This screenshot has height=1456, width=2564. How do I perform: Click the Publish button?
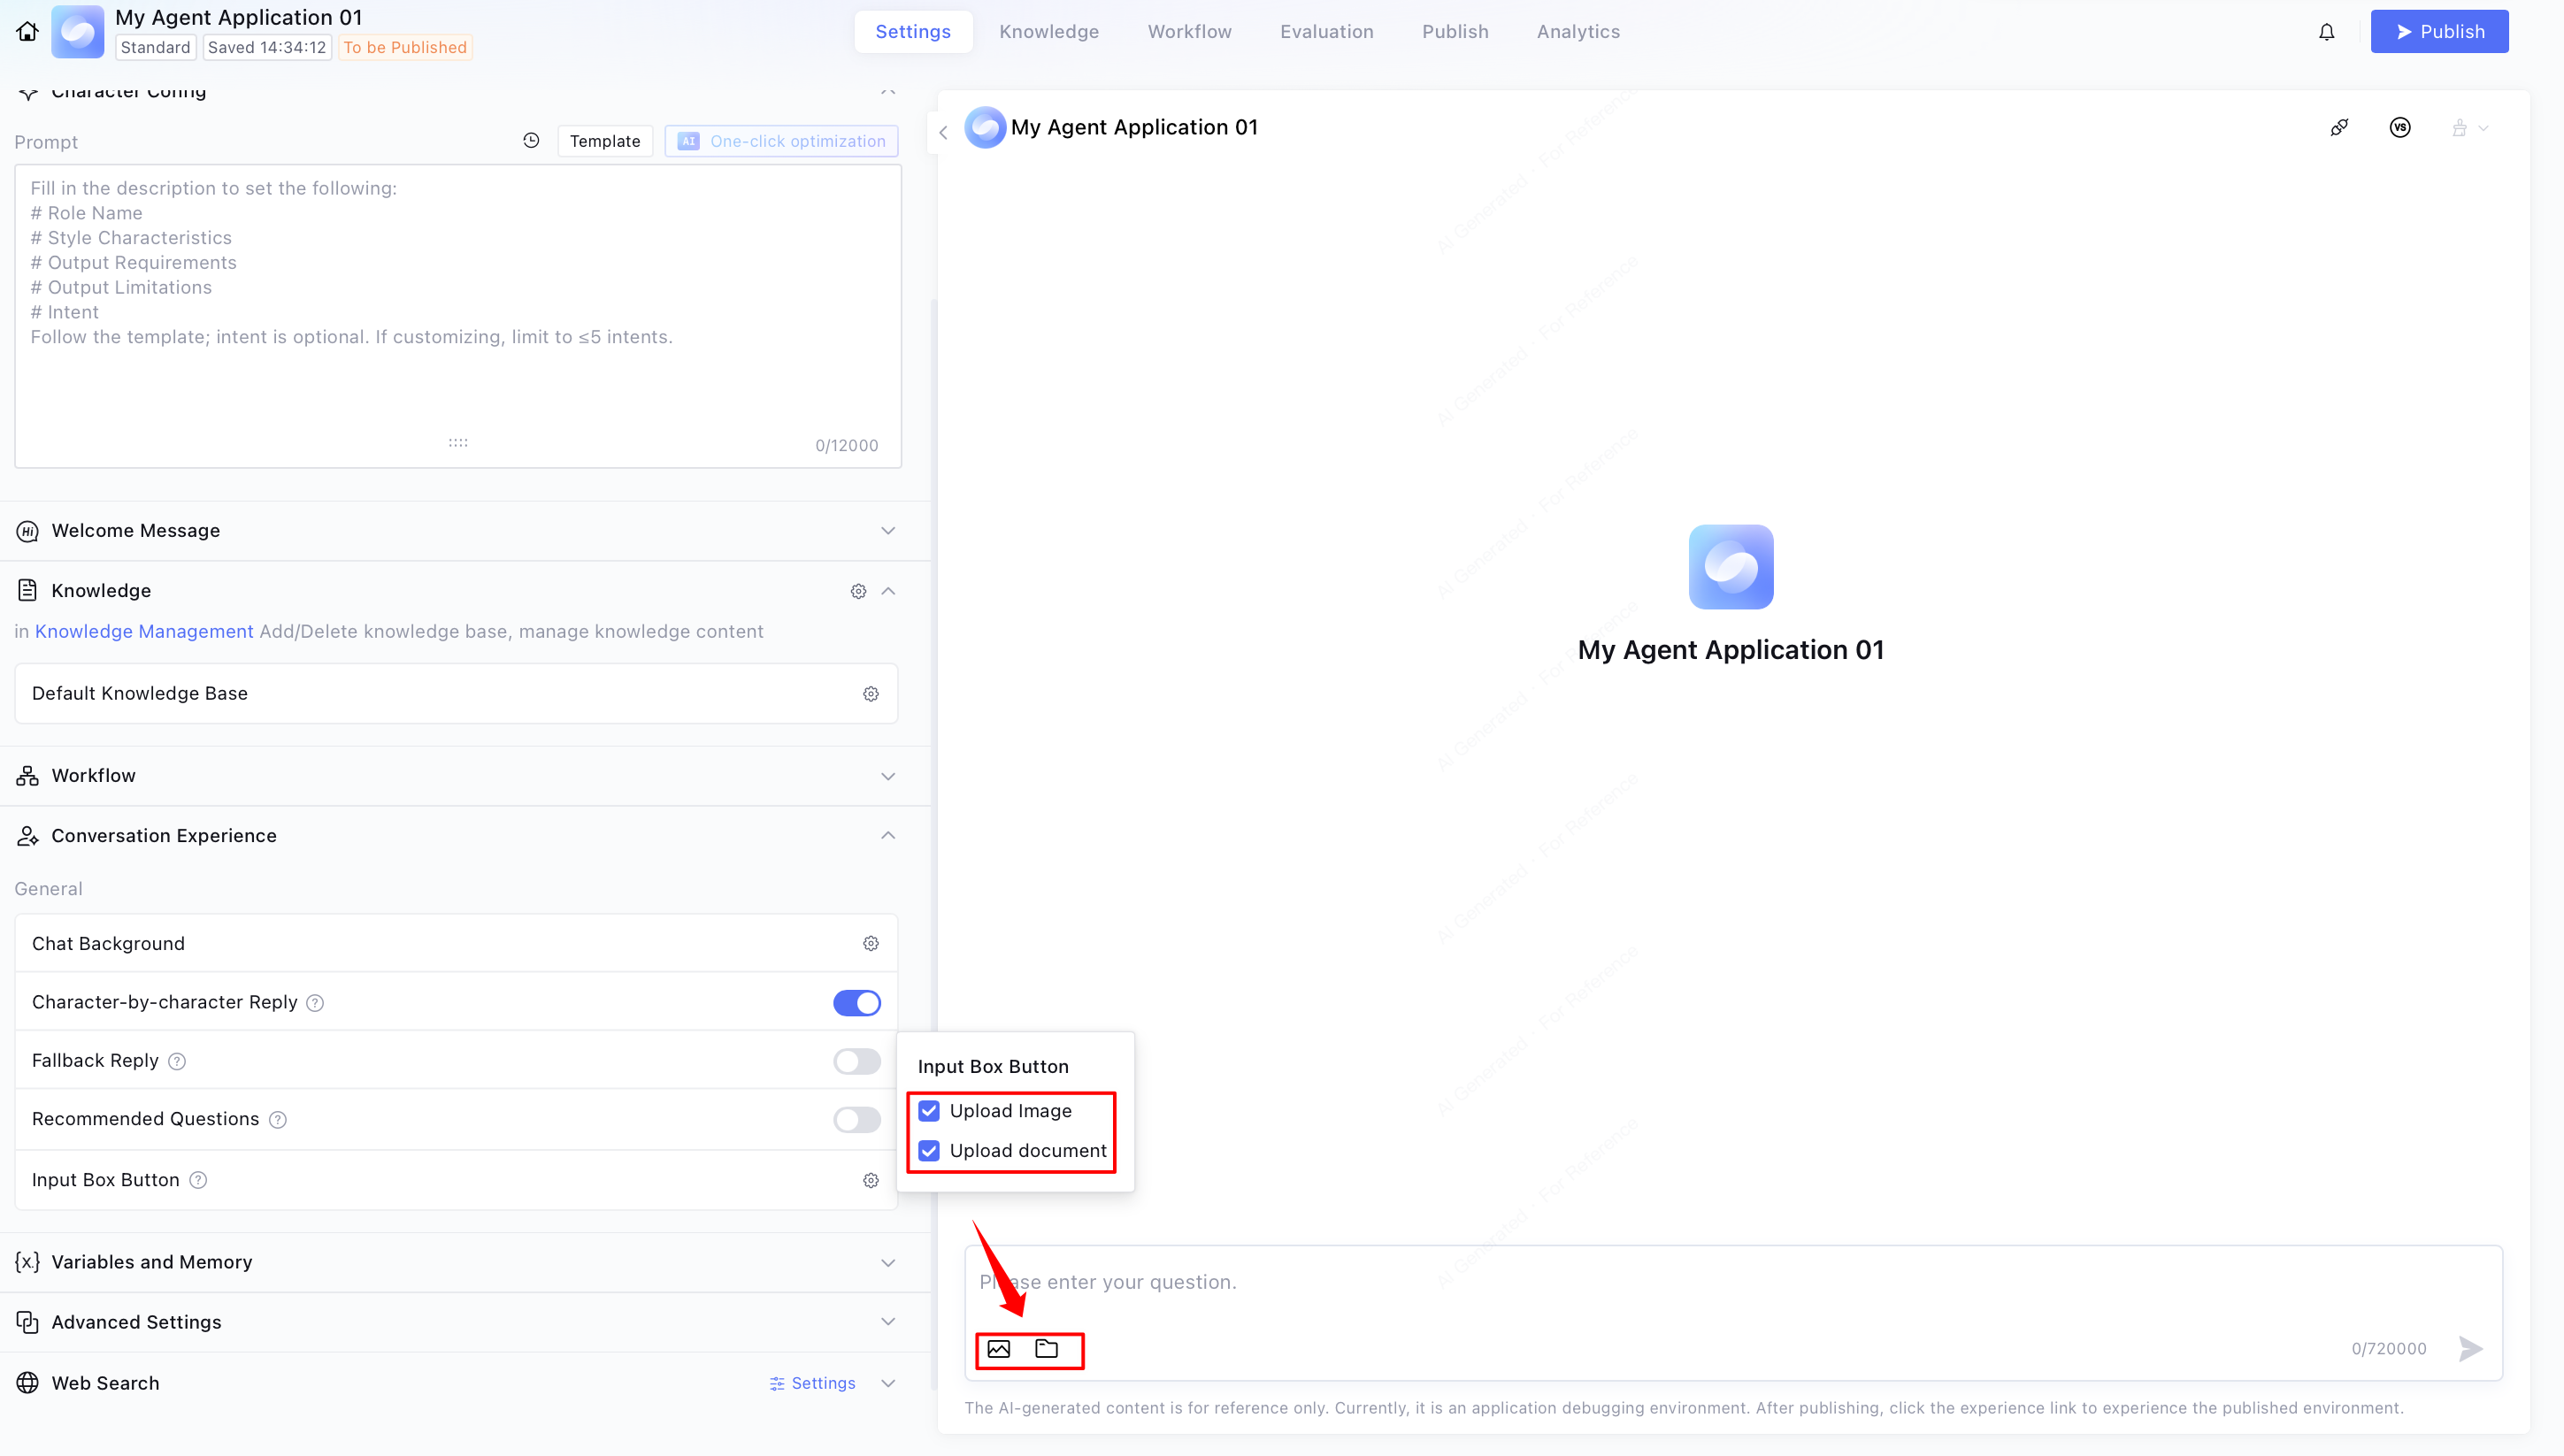pos(2438,32)
